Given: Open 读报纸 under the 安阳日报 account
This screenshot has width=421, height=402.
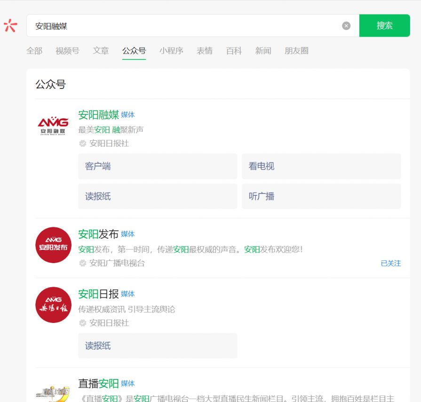Looking at the screenshot, I should tap(158, 346).
